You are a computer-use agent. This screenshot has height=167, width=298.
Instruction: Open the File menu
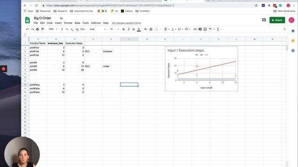[x=35, y=23]
